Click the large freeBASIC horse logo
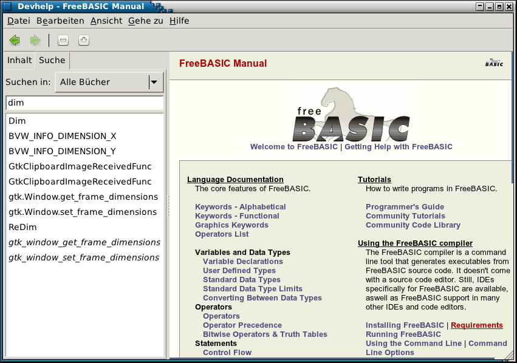Viewport: 517px width, 363px height. coord(351,114)
